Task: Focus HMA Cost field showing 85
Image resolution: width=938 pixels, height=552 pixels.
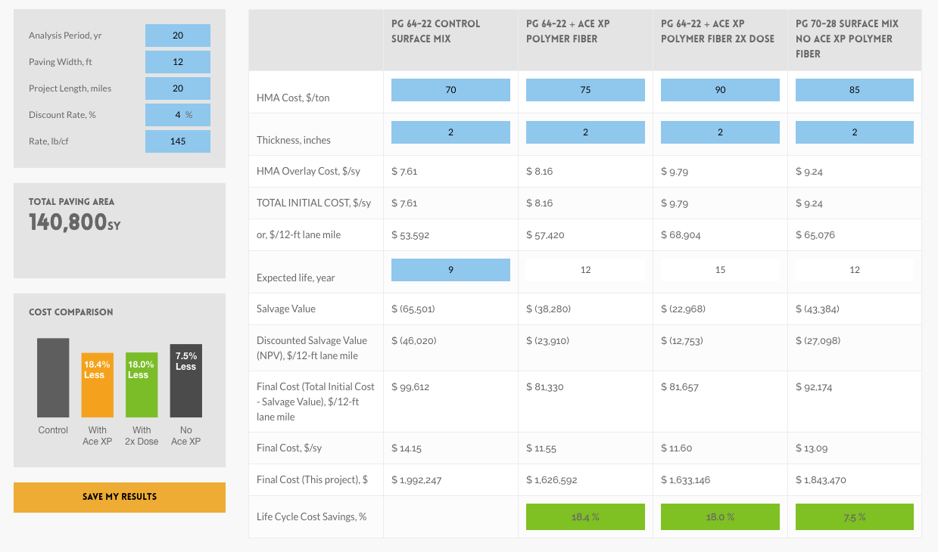Action: [x=855, y=90]
